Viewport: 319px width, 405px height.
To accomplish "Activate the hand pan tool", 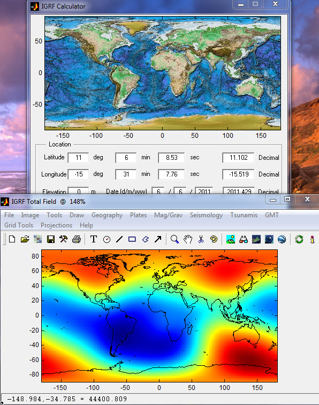I will (188, 239).
